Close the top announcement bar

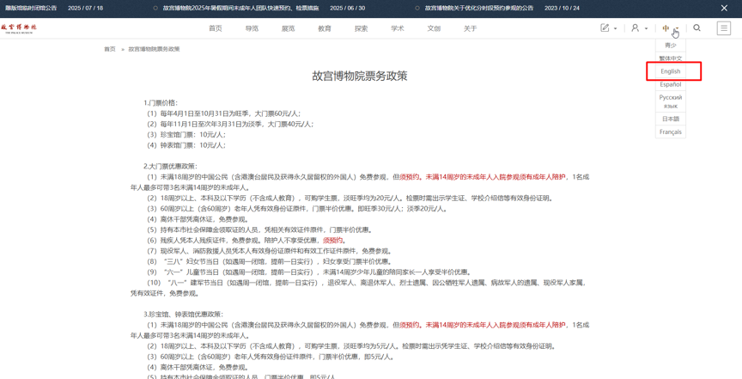(724, 8)
